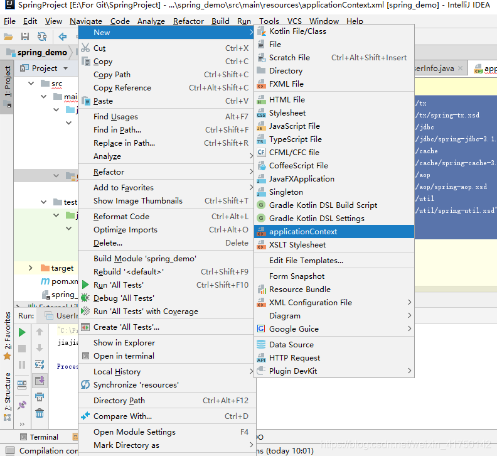Click the restore layout icon in Run panel
This screenshot has width=497, height=456.
pyautogui.click(x=22, y=385)
